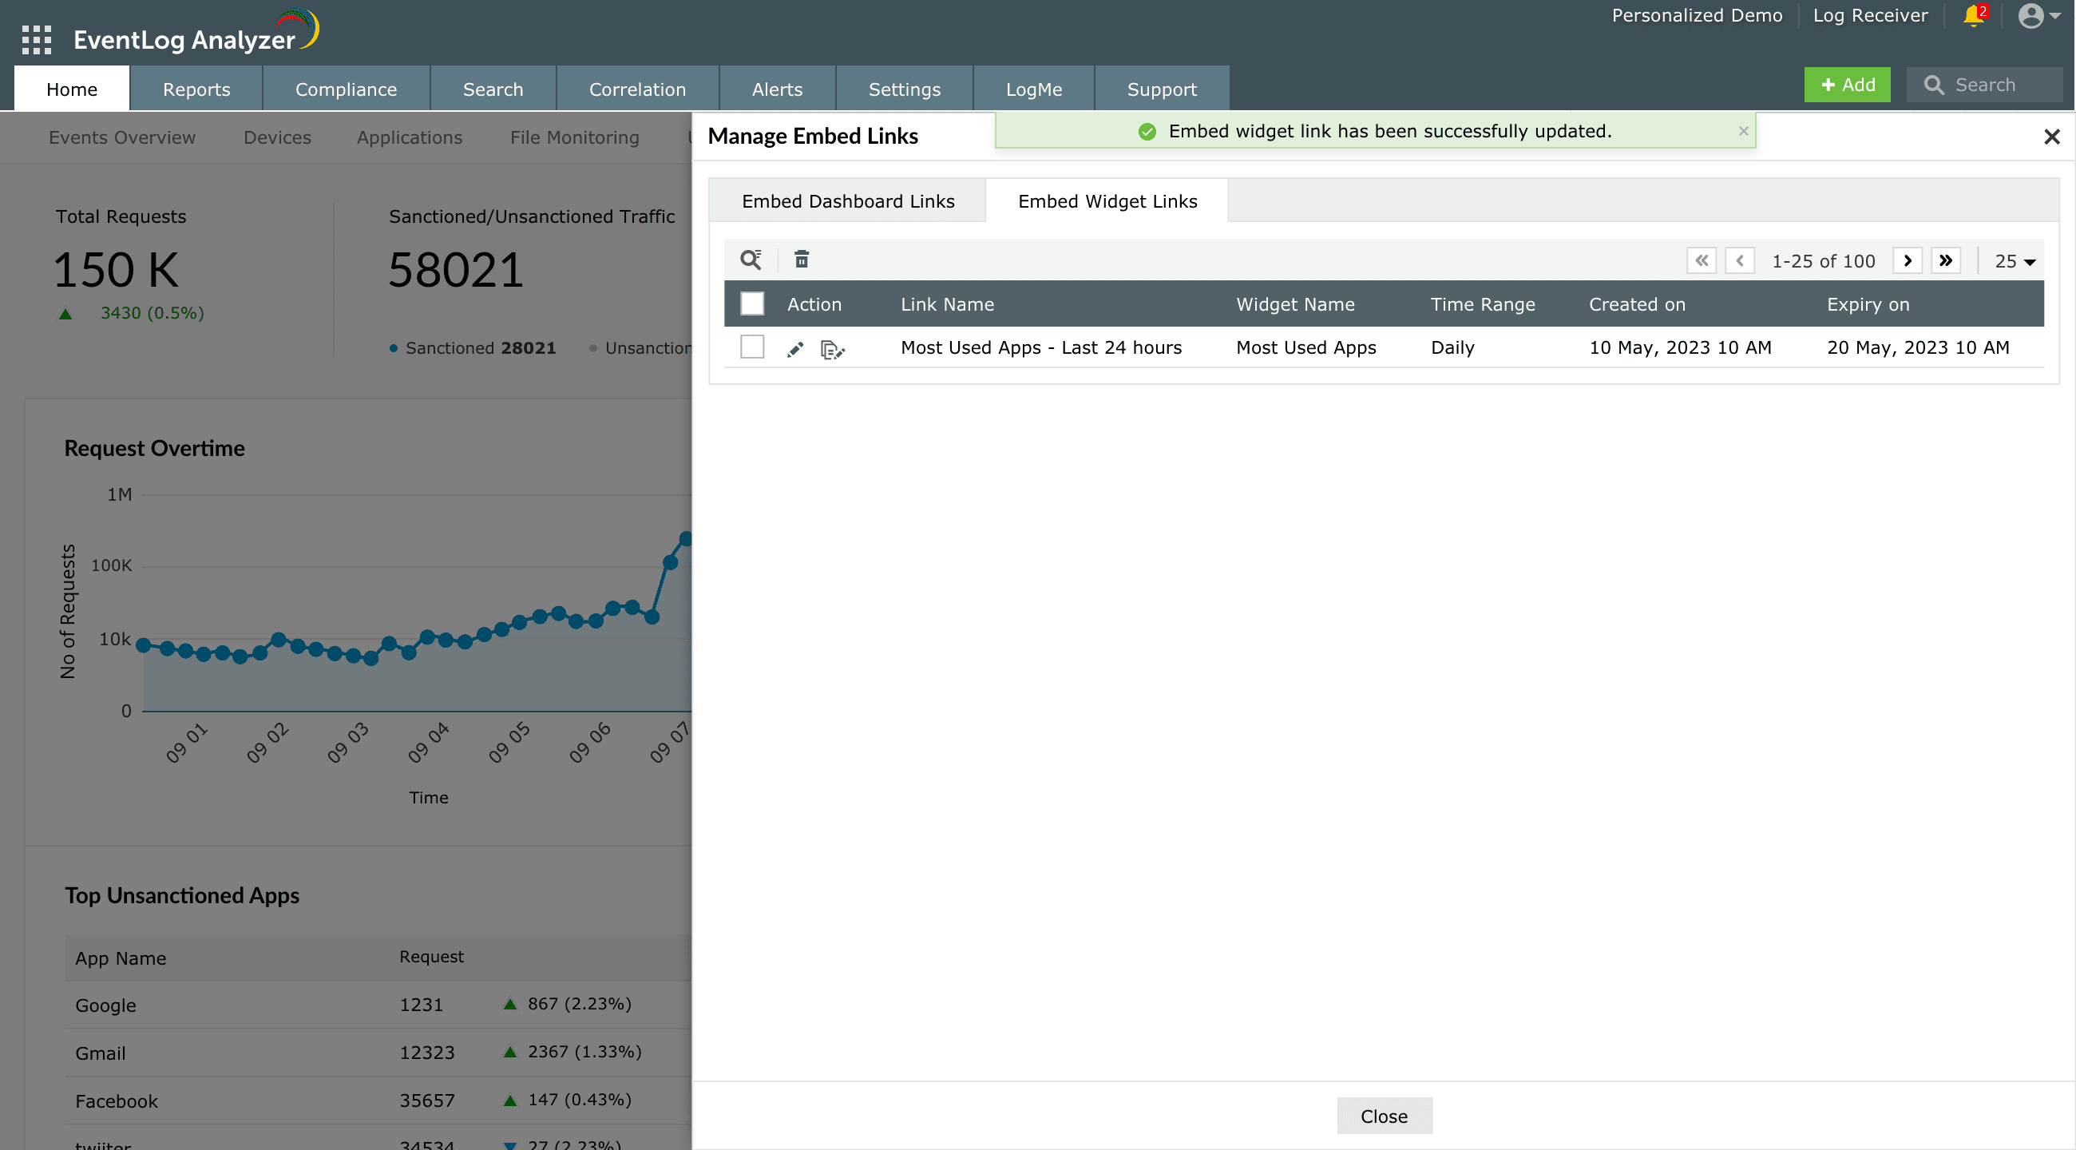Edit the Most Used Apps link

point(795,349)
